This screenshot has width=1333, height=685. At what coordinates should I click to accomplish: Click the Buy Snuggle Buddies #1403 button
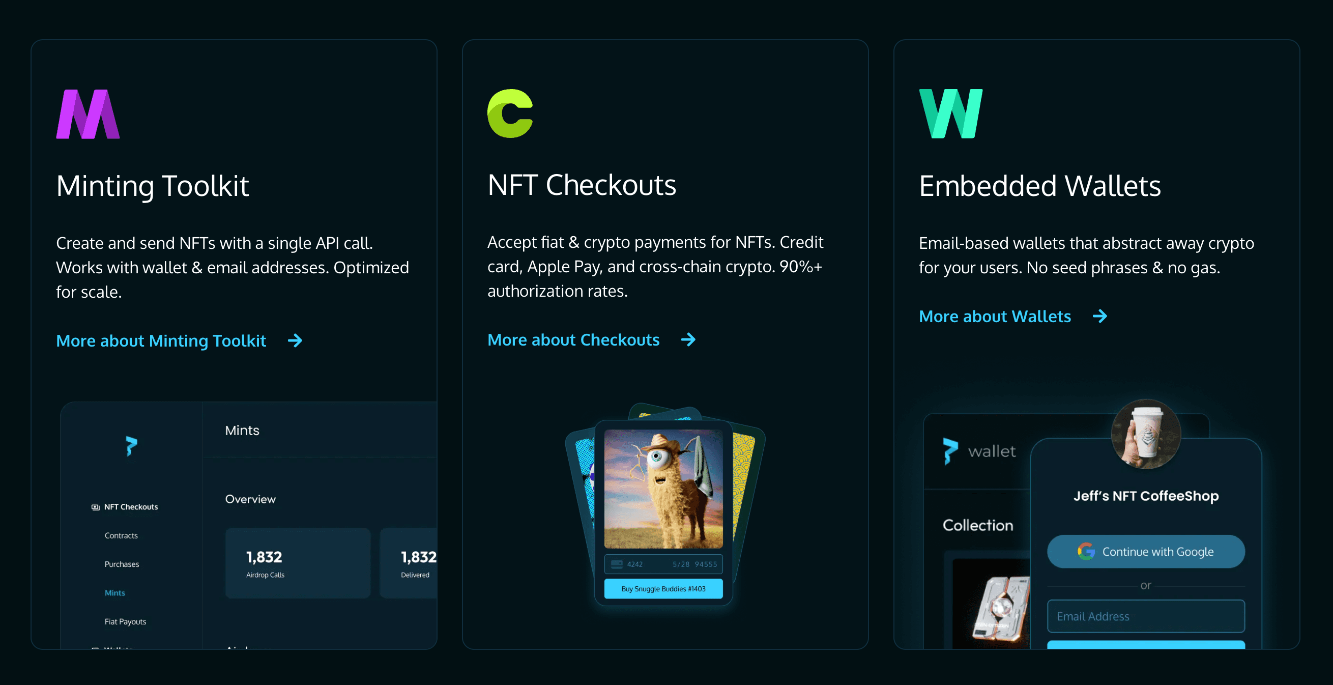point(663,589)
